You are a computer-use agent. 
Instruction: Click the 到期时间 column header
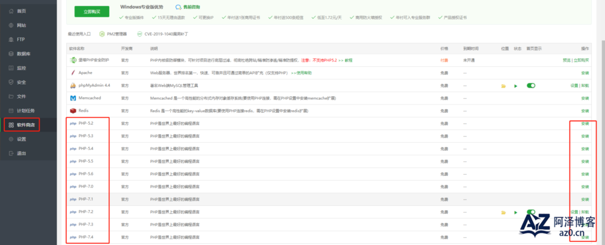point(471,48)
